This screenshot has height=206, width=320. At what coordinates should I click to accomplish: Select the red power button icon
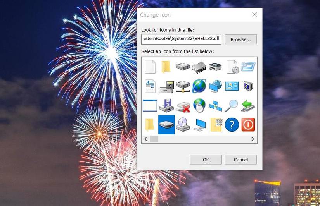tap(248, 125)
